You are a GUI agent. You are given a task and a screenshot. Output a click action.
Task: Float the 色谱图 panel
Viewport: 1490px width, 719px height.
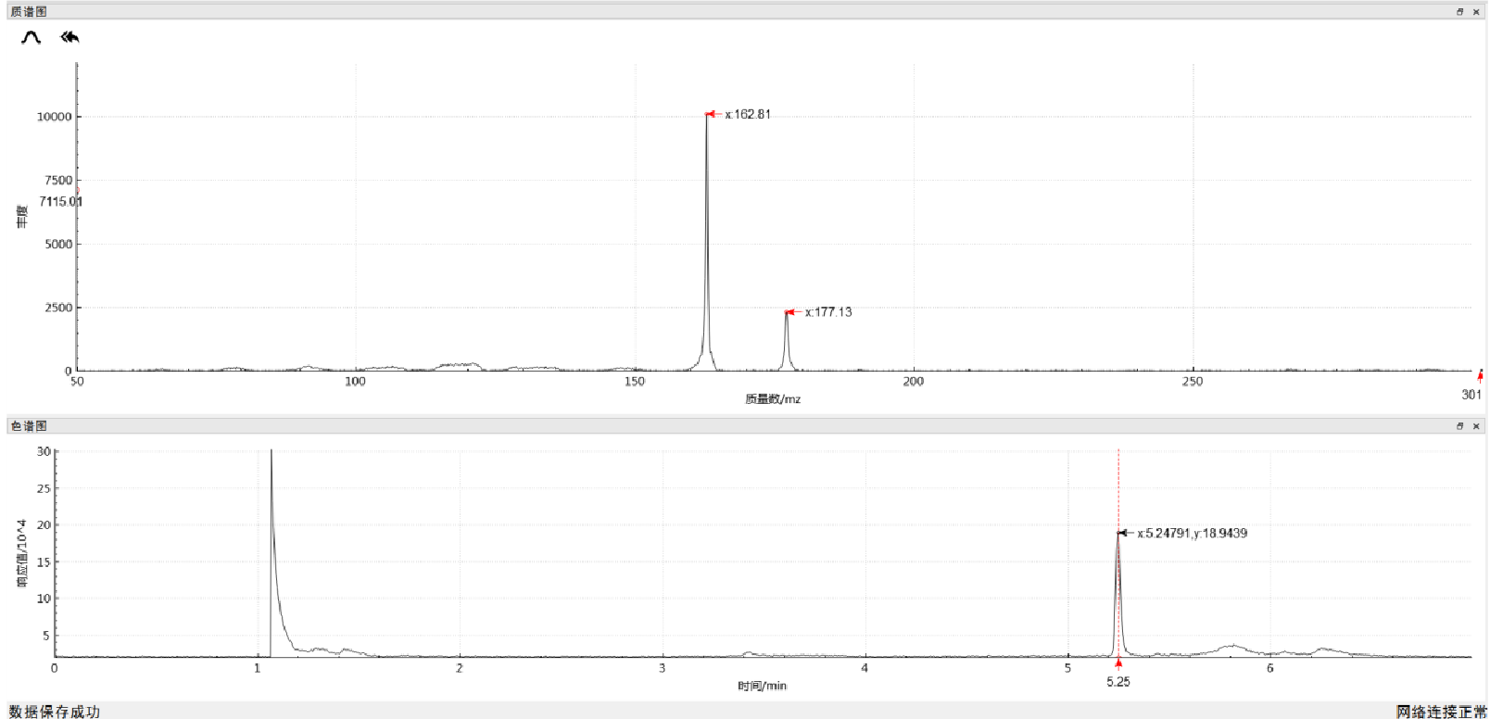tap(1459, 426)
